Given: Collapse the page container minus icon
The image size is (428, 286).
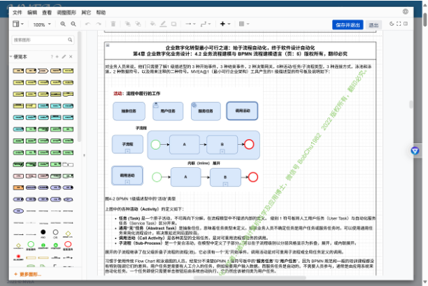Looking at the screenshot, I should pos(108,45).
